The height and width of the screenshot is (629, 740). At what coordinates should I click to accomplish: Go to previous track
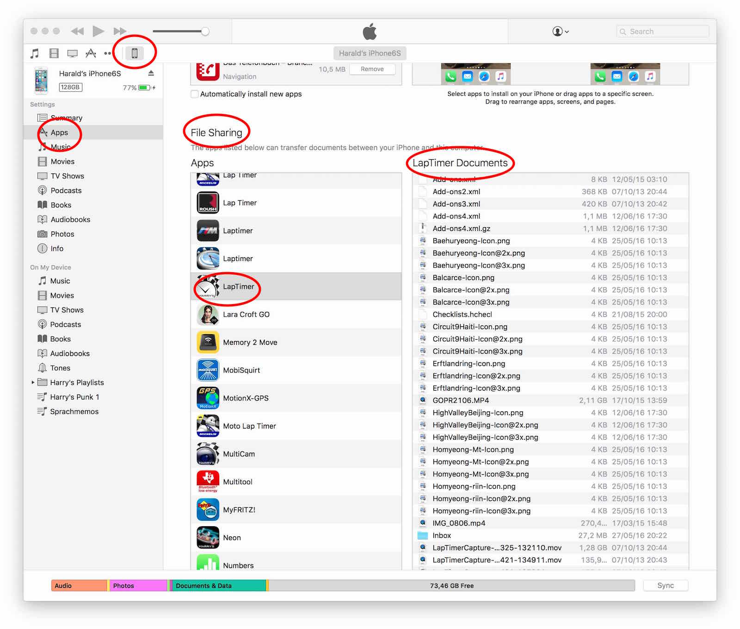tap(77, 31)
